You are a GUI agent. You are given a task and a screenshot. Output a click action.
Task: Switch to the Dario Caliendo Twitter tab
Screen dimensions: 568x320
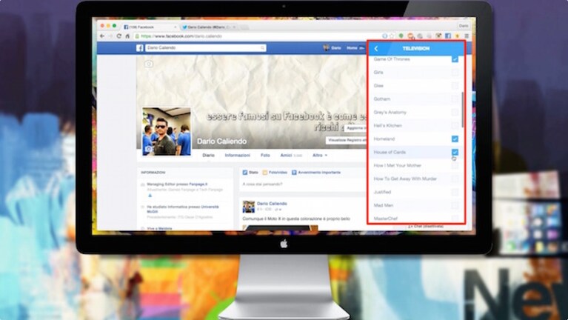point(208,27)
